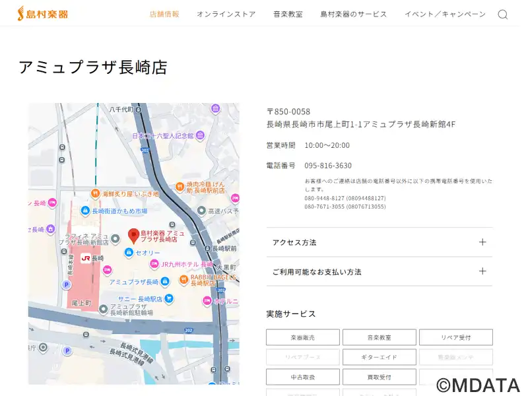Click the 海鮮炙り屋 いぶき地 restaurant pin

pyautogui.click(x=95, y=194)
